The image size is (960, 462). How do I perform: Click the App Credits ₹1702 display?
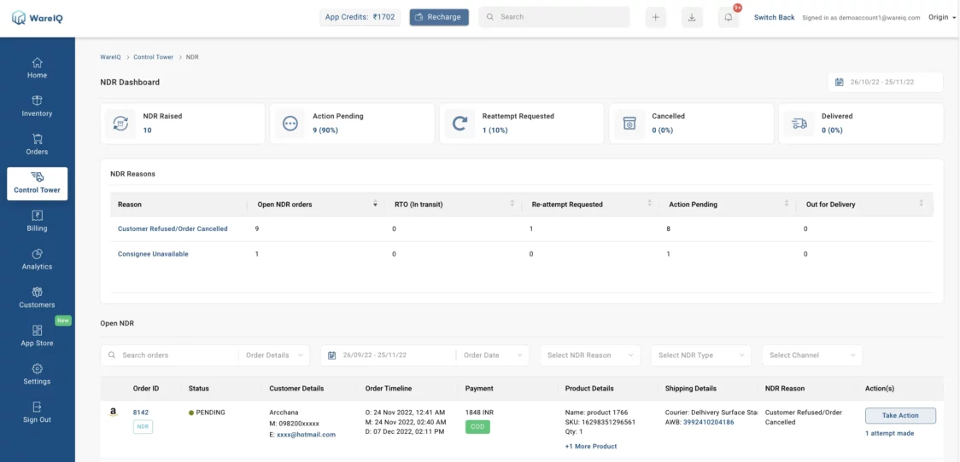[360, 17]
